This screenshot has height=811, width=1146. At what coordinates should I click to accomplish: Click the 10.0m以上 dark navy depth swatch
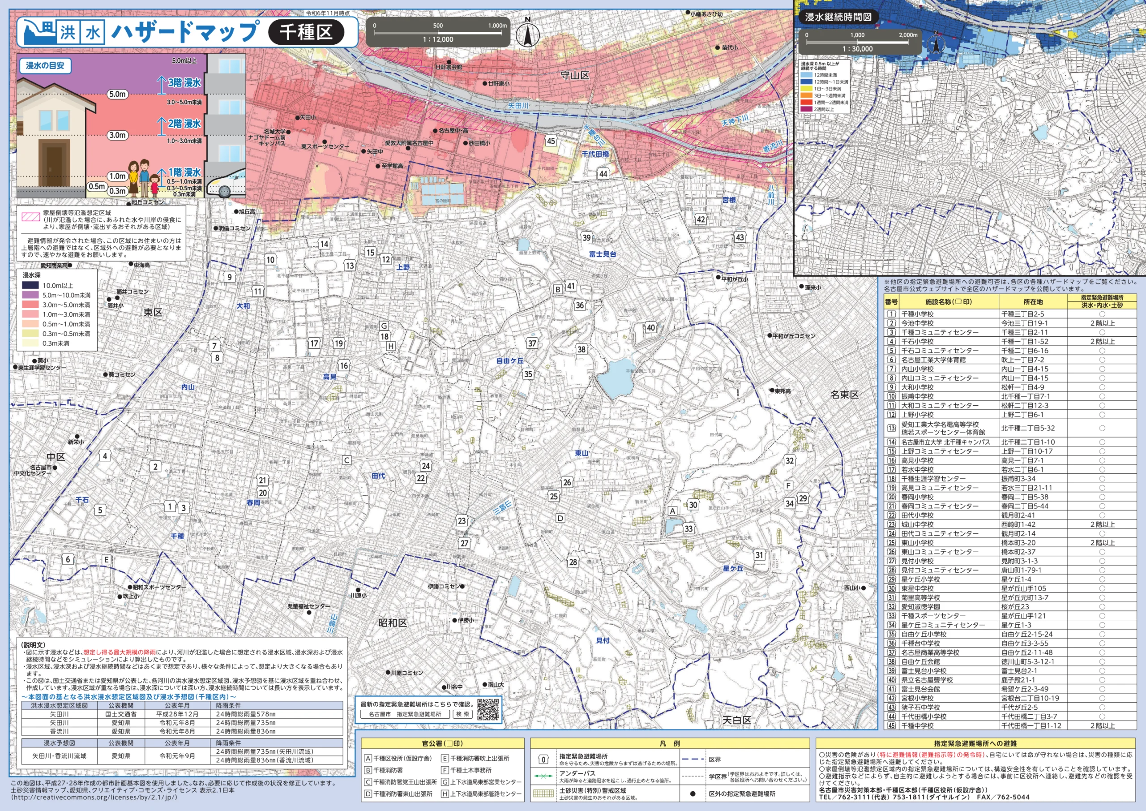click(30, 286)
